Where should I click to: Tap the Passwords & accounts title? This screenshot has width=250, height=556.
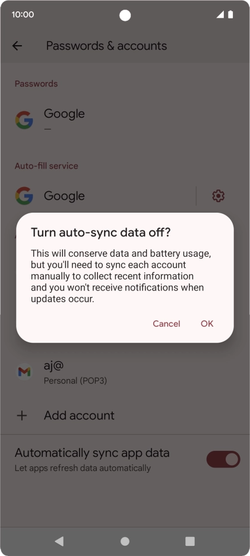106,46
